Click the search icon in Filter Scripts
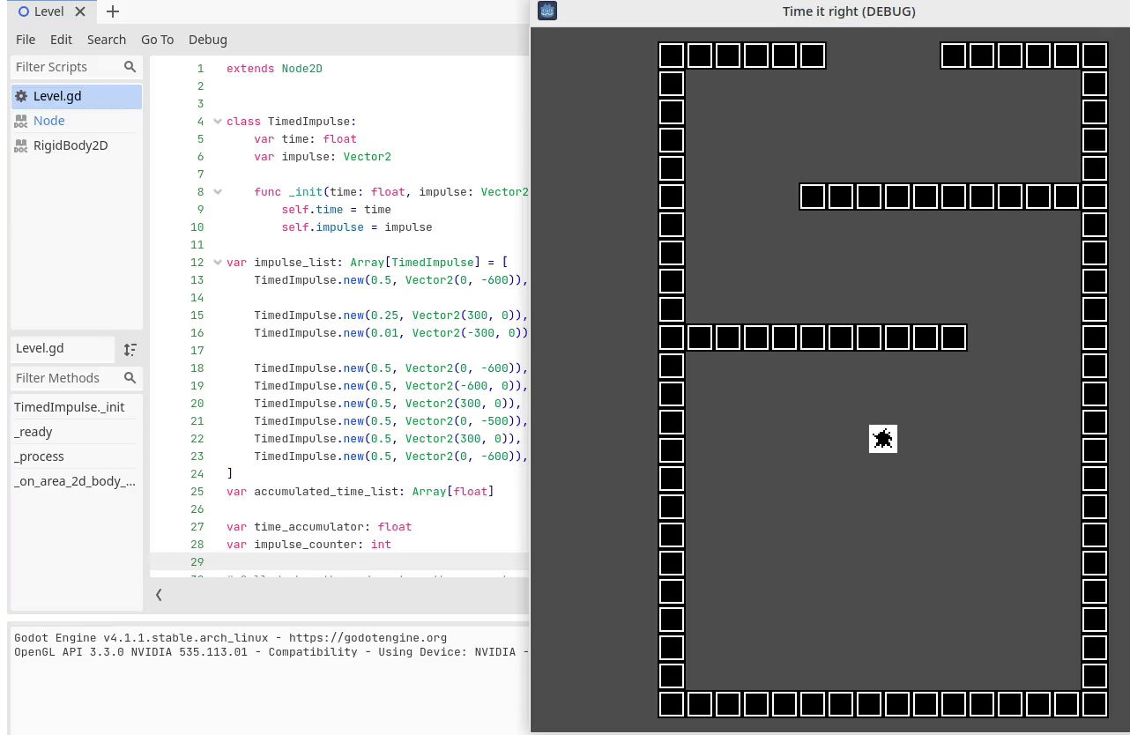The height and width of the screenshot is (735, 1130). pos(130,67)
